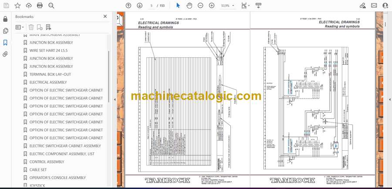This screenshot has width=392, height=189.
Task: Close the Bookmarks panel
Action: pyautogui.click(x=105, y=17)
